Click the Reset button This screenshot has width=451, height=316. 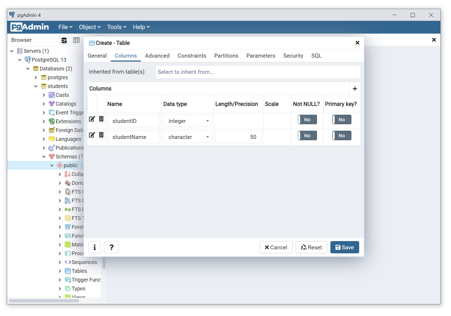311,247
